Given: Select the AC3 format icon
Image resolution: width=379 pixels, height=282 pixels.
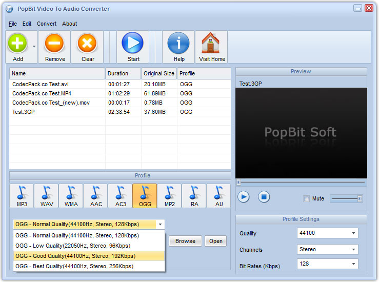Looking at the screenshot, I should pyautogui.click(x=121, y=196).
